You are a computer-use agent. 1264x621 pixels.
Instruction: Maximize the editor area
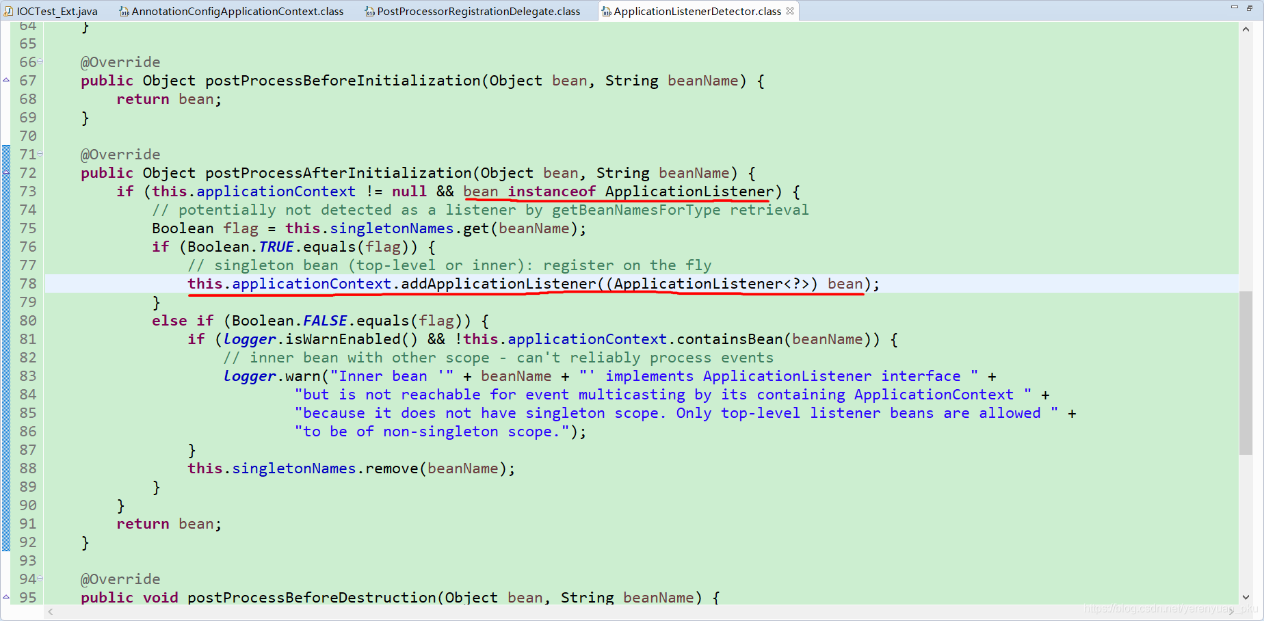click(x=1250, y=8)
